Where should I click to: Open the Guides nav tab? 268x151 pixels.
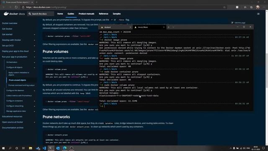pyautogui.click(x=71, y=14)
